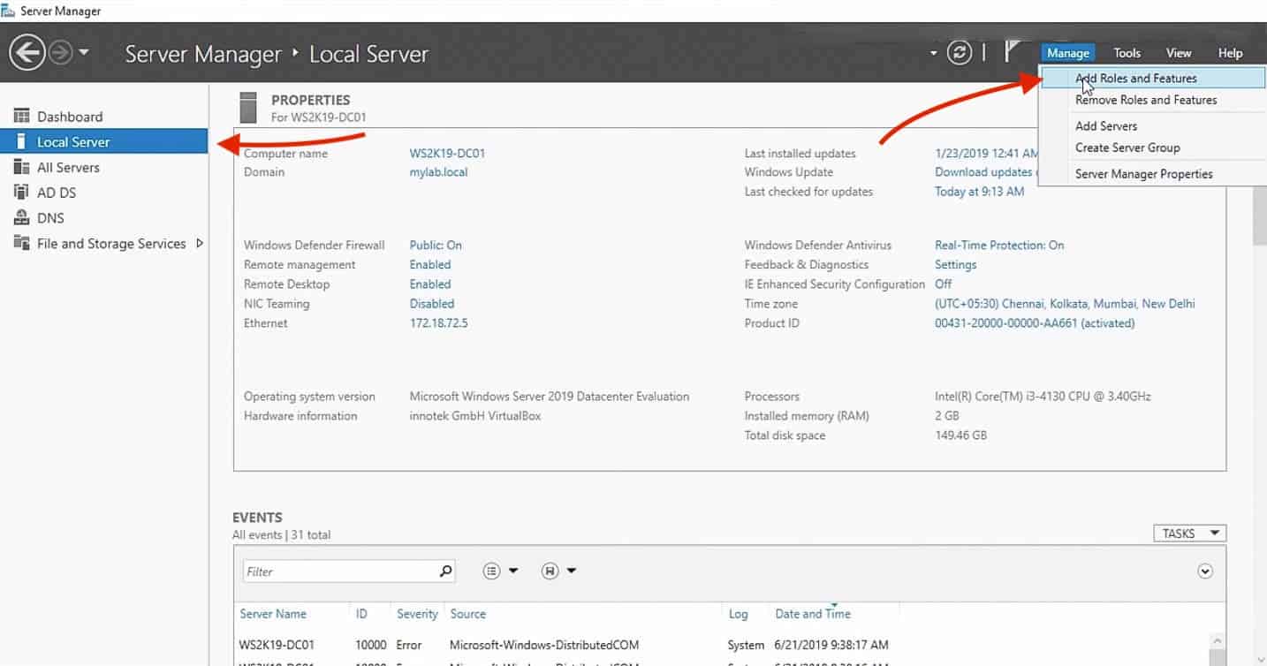The width and height of the screenshot is (1267, 666).
Task: Turn off Remote Desktop
Action: [x=429, y=284]
